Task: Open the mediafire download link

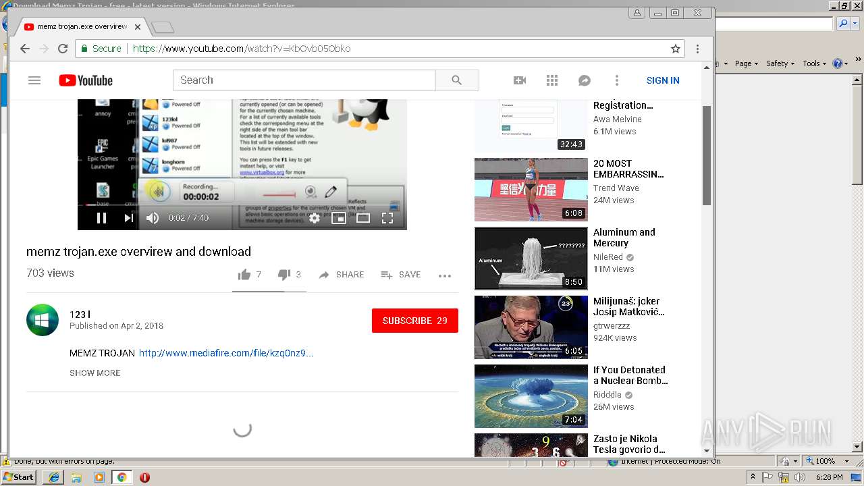Action: [226, 353]
